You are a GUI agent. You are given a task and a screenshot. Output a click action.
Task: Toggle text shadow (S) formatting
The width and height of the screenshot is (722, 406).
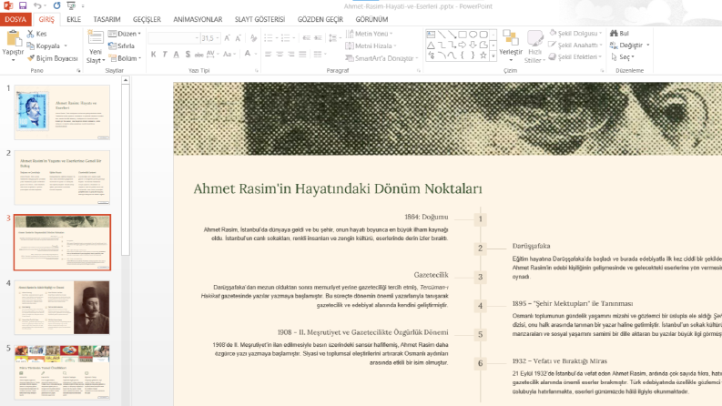[x=188, y=55]
